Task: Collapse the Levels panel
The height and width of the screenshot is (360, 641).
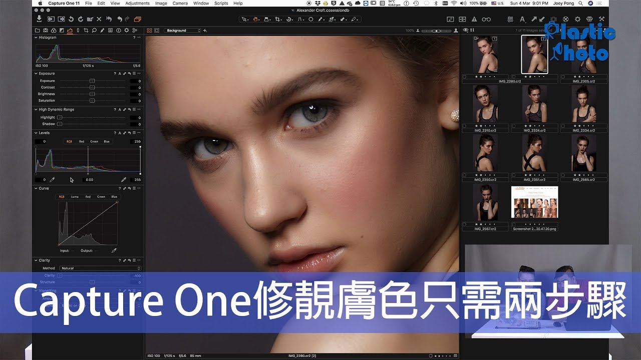Action: [36, 133]
